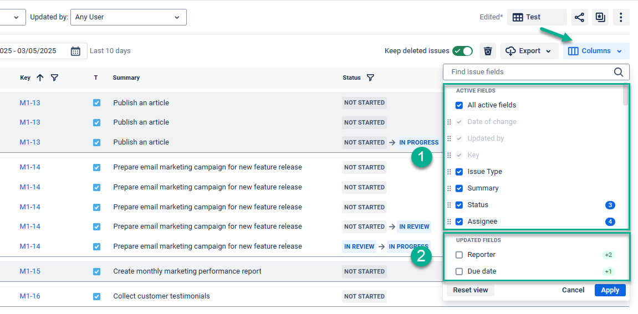
Task: Check the Reporter field checkbox
Action: [x=459, y=255]
